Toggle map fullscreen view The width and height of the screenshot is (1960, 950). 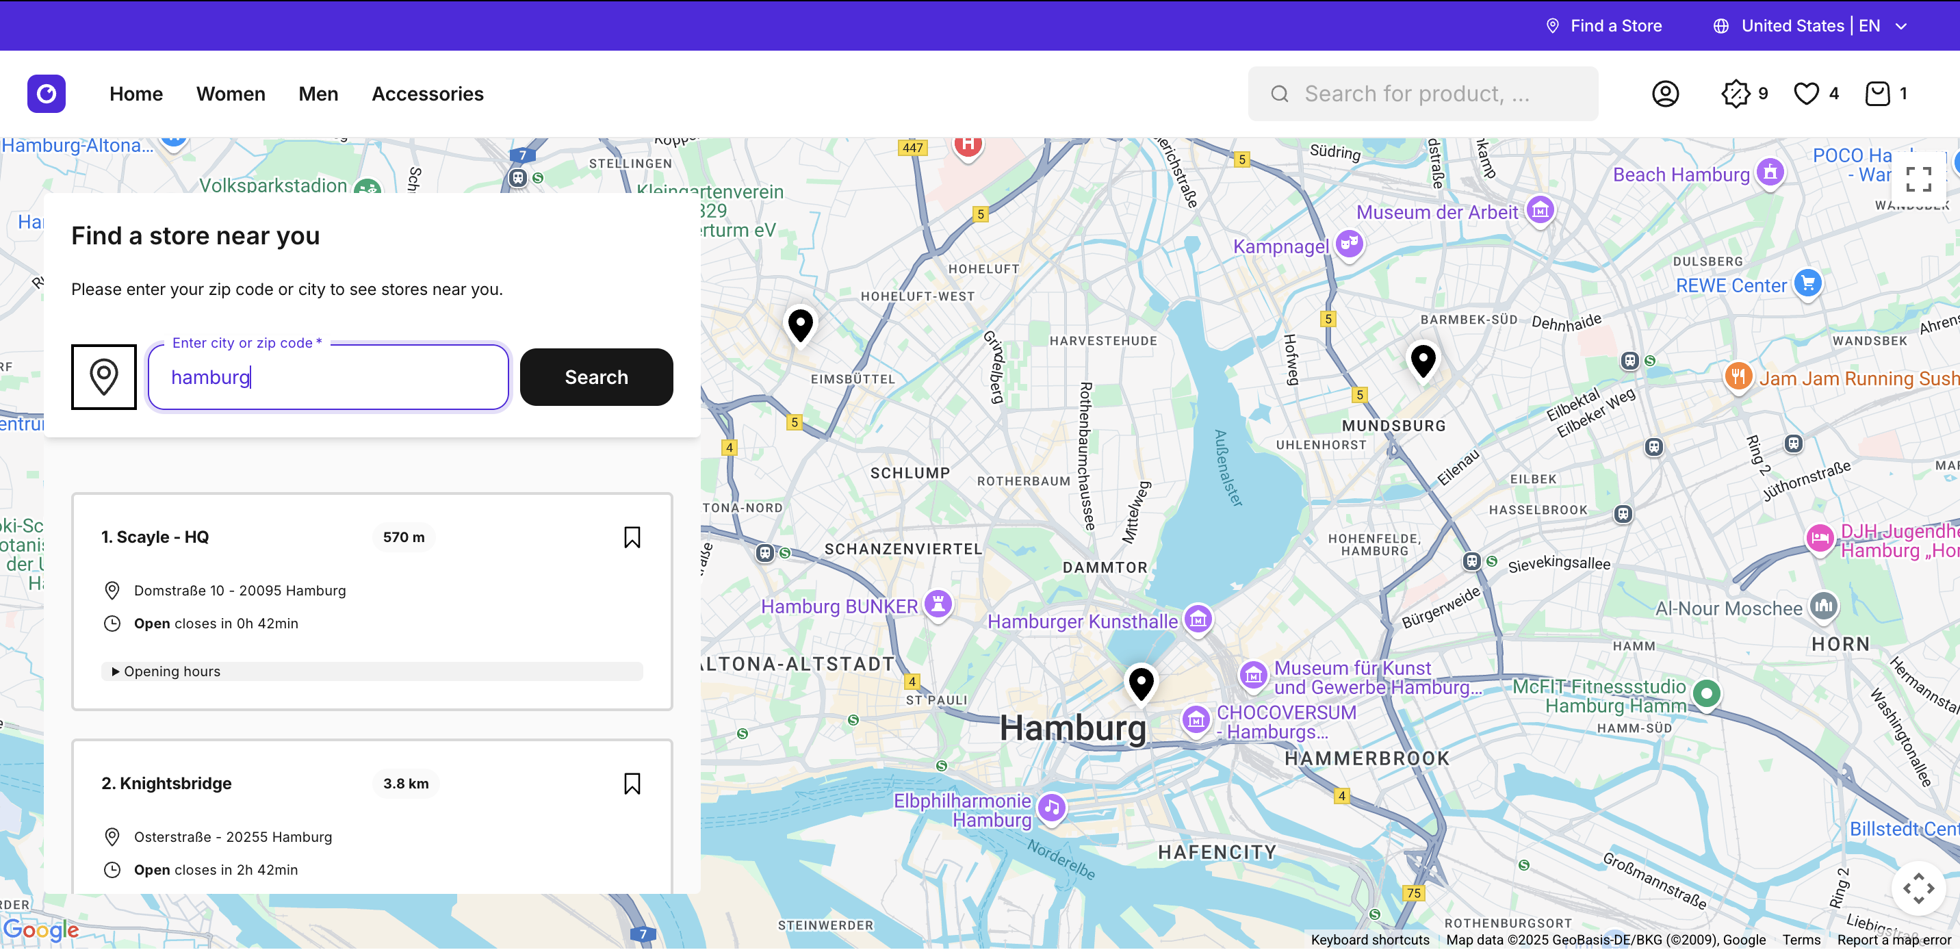coord(1918,179)
